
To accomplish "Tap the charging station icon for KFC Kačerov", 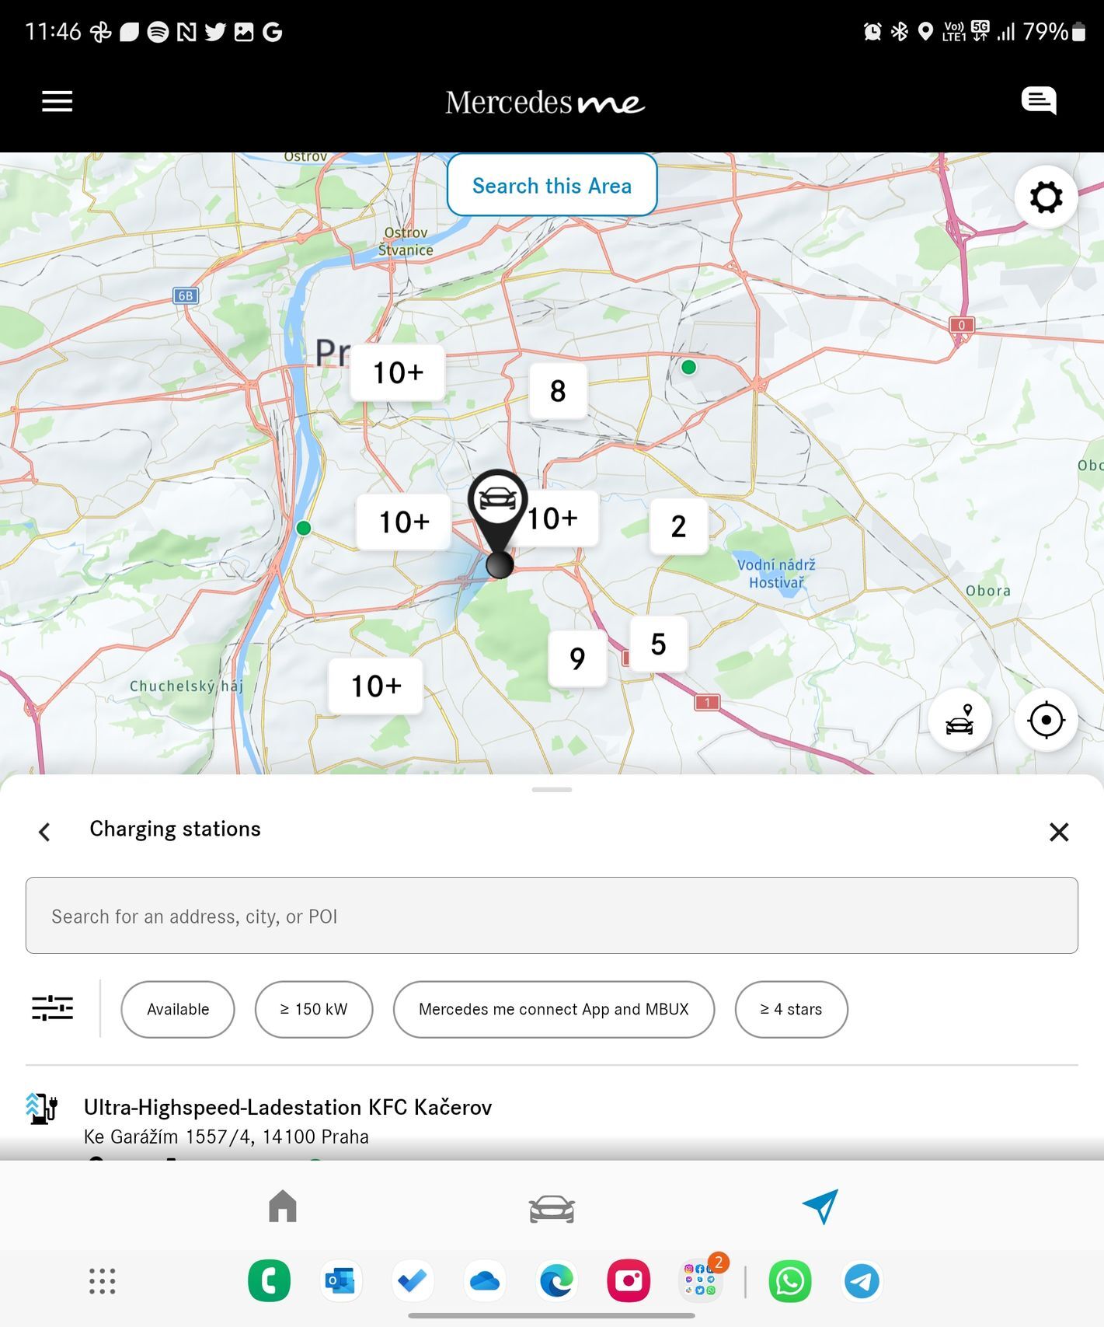I will click(42, 1108).
